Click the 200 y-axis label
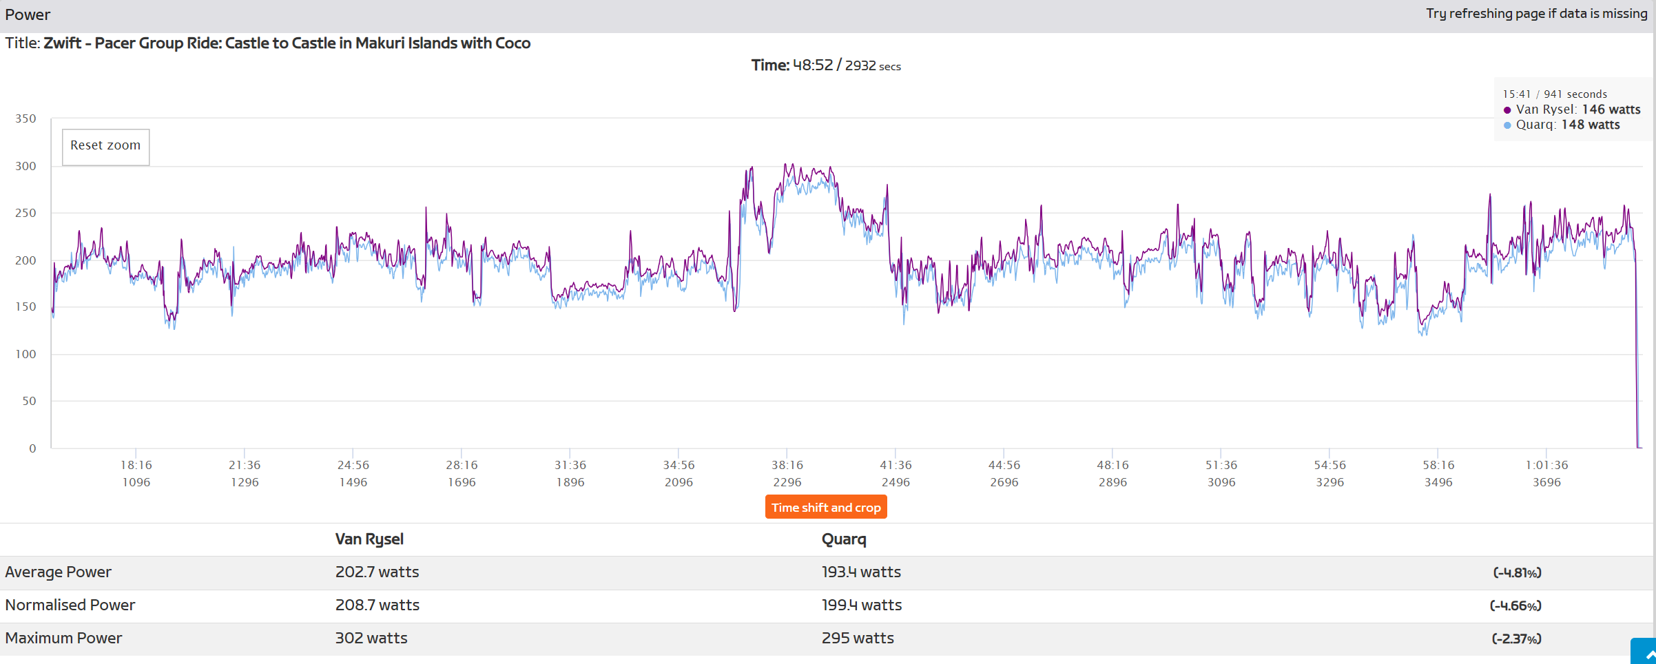This screenshot has width=1656, height=664. [x=25, y=261]
